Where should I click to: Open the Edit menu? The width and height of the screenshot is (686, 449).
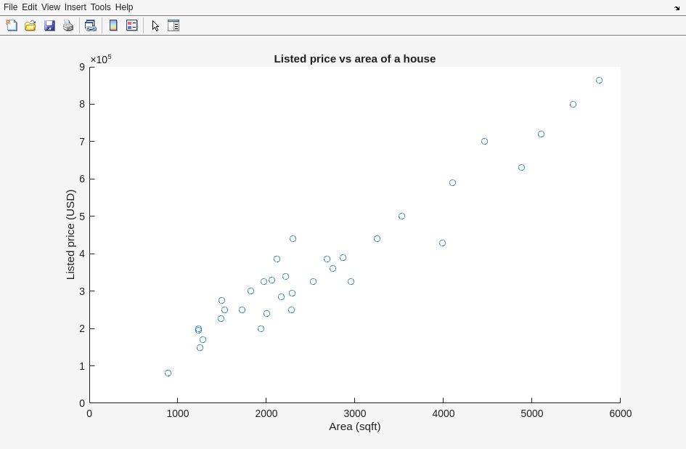pyautogui.click(x=29, y=7)
